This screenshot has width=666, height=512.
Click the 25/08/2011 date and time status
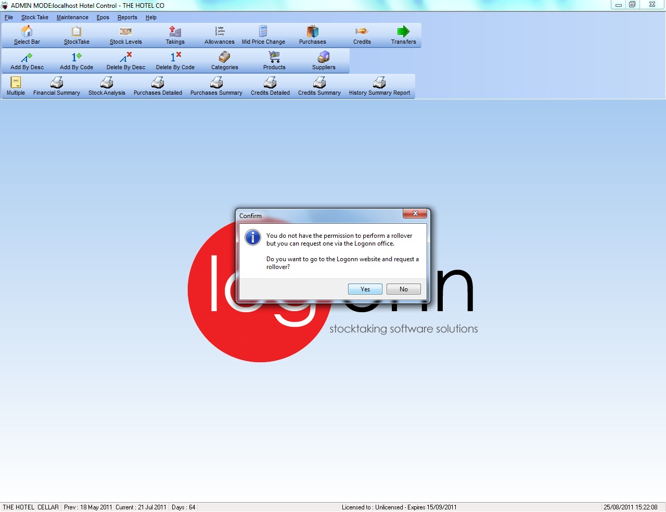coord(631,507)
